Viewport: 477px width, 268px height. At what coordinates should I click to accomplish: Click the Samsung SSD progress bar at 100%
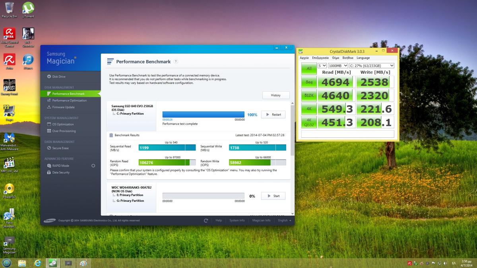(x=204, y=114)
